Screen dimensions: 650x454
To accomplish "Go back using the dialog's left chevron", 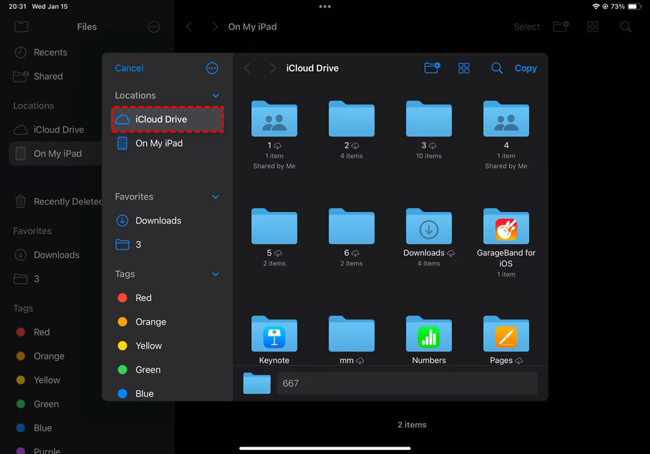I will tap(248, 68).
